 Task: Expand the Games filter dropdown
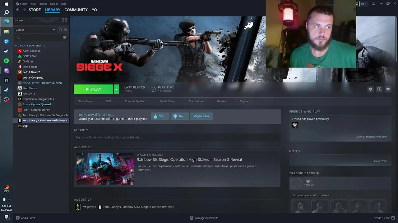35,30
